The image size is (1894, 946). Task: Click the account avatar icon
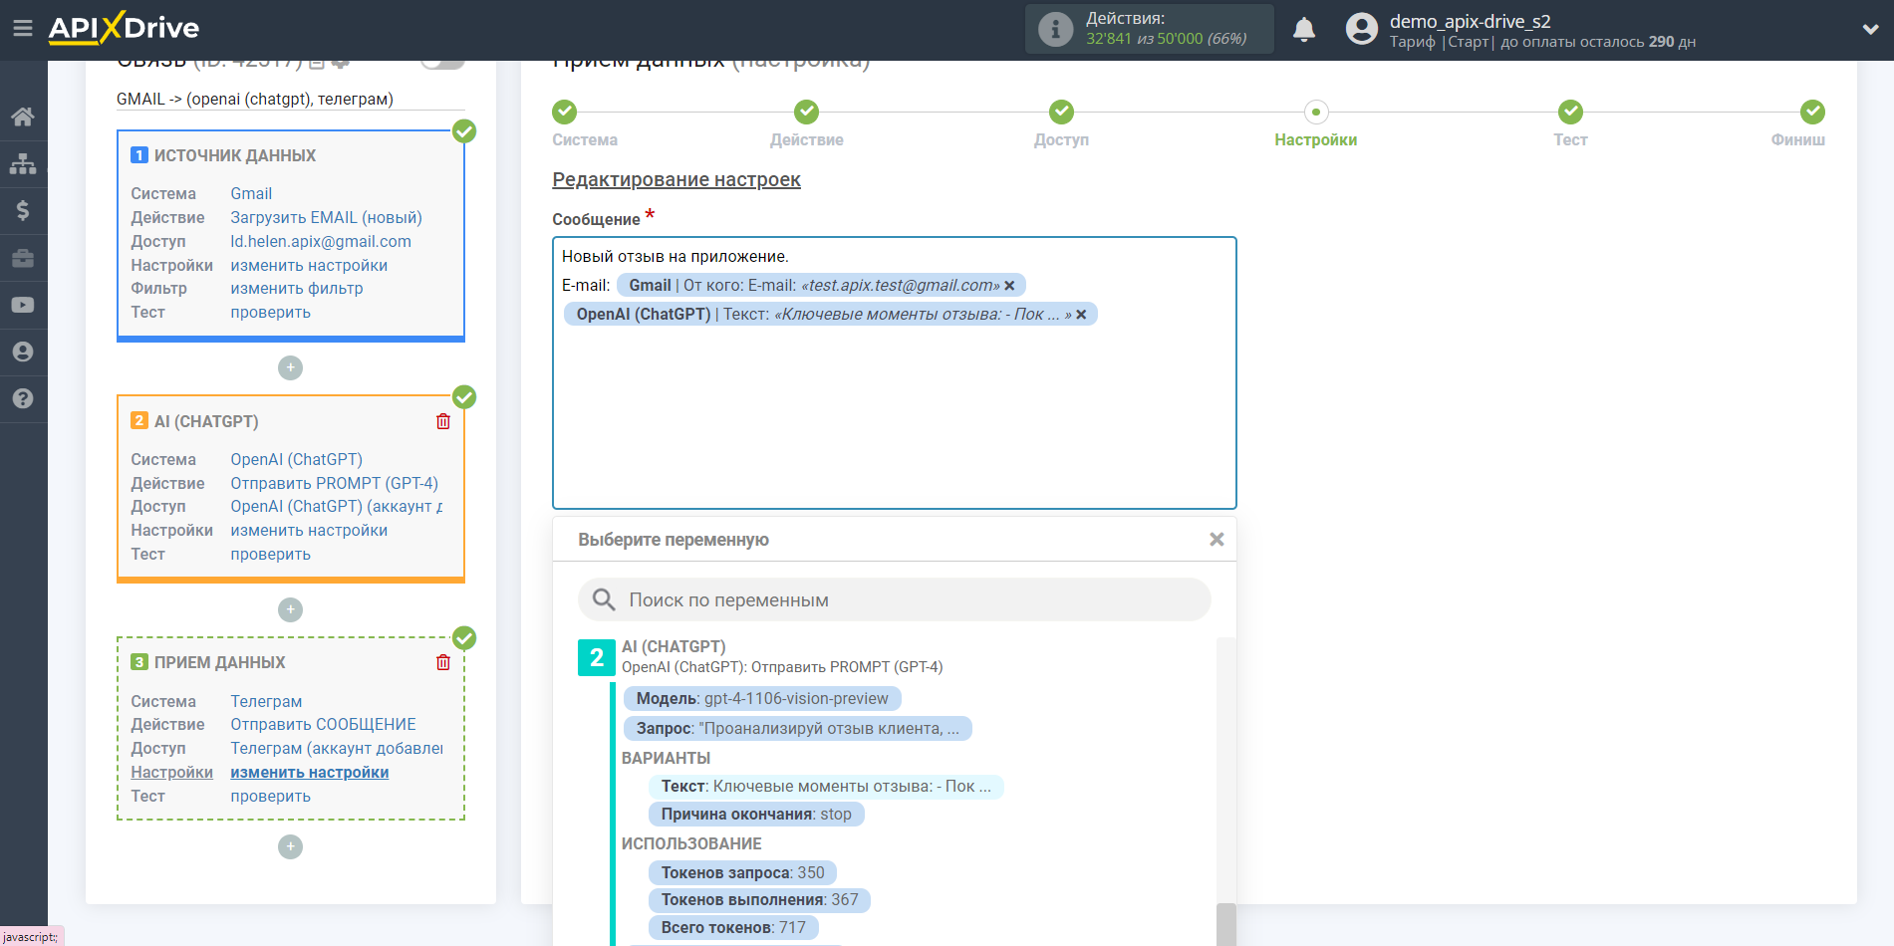pos(1361,29)
